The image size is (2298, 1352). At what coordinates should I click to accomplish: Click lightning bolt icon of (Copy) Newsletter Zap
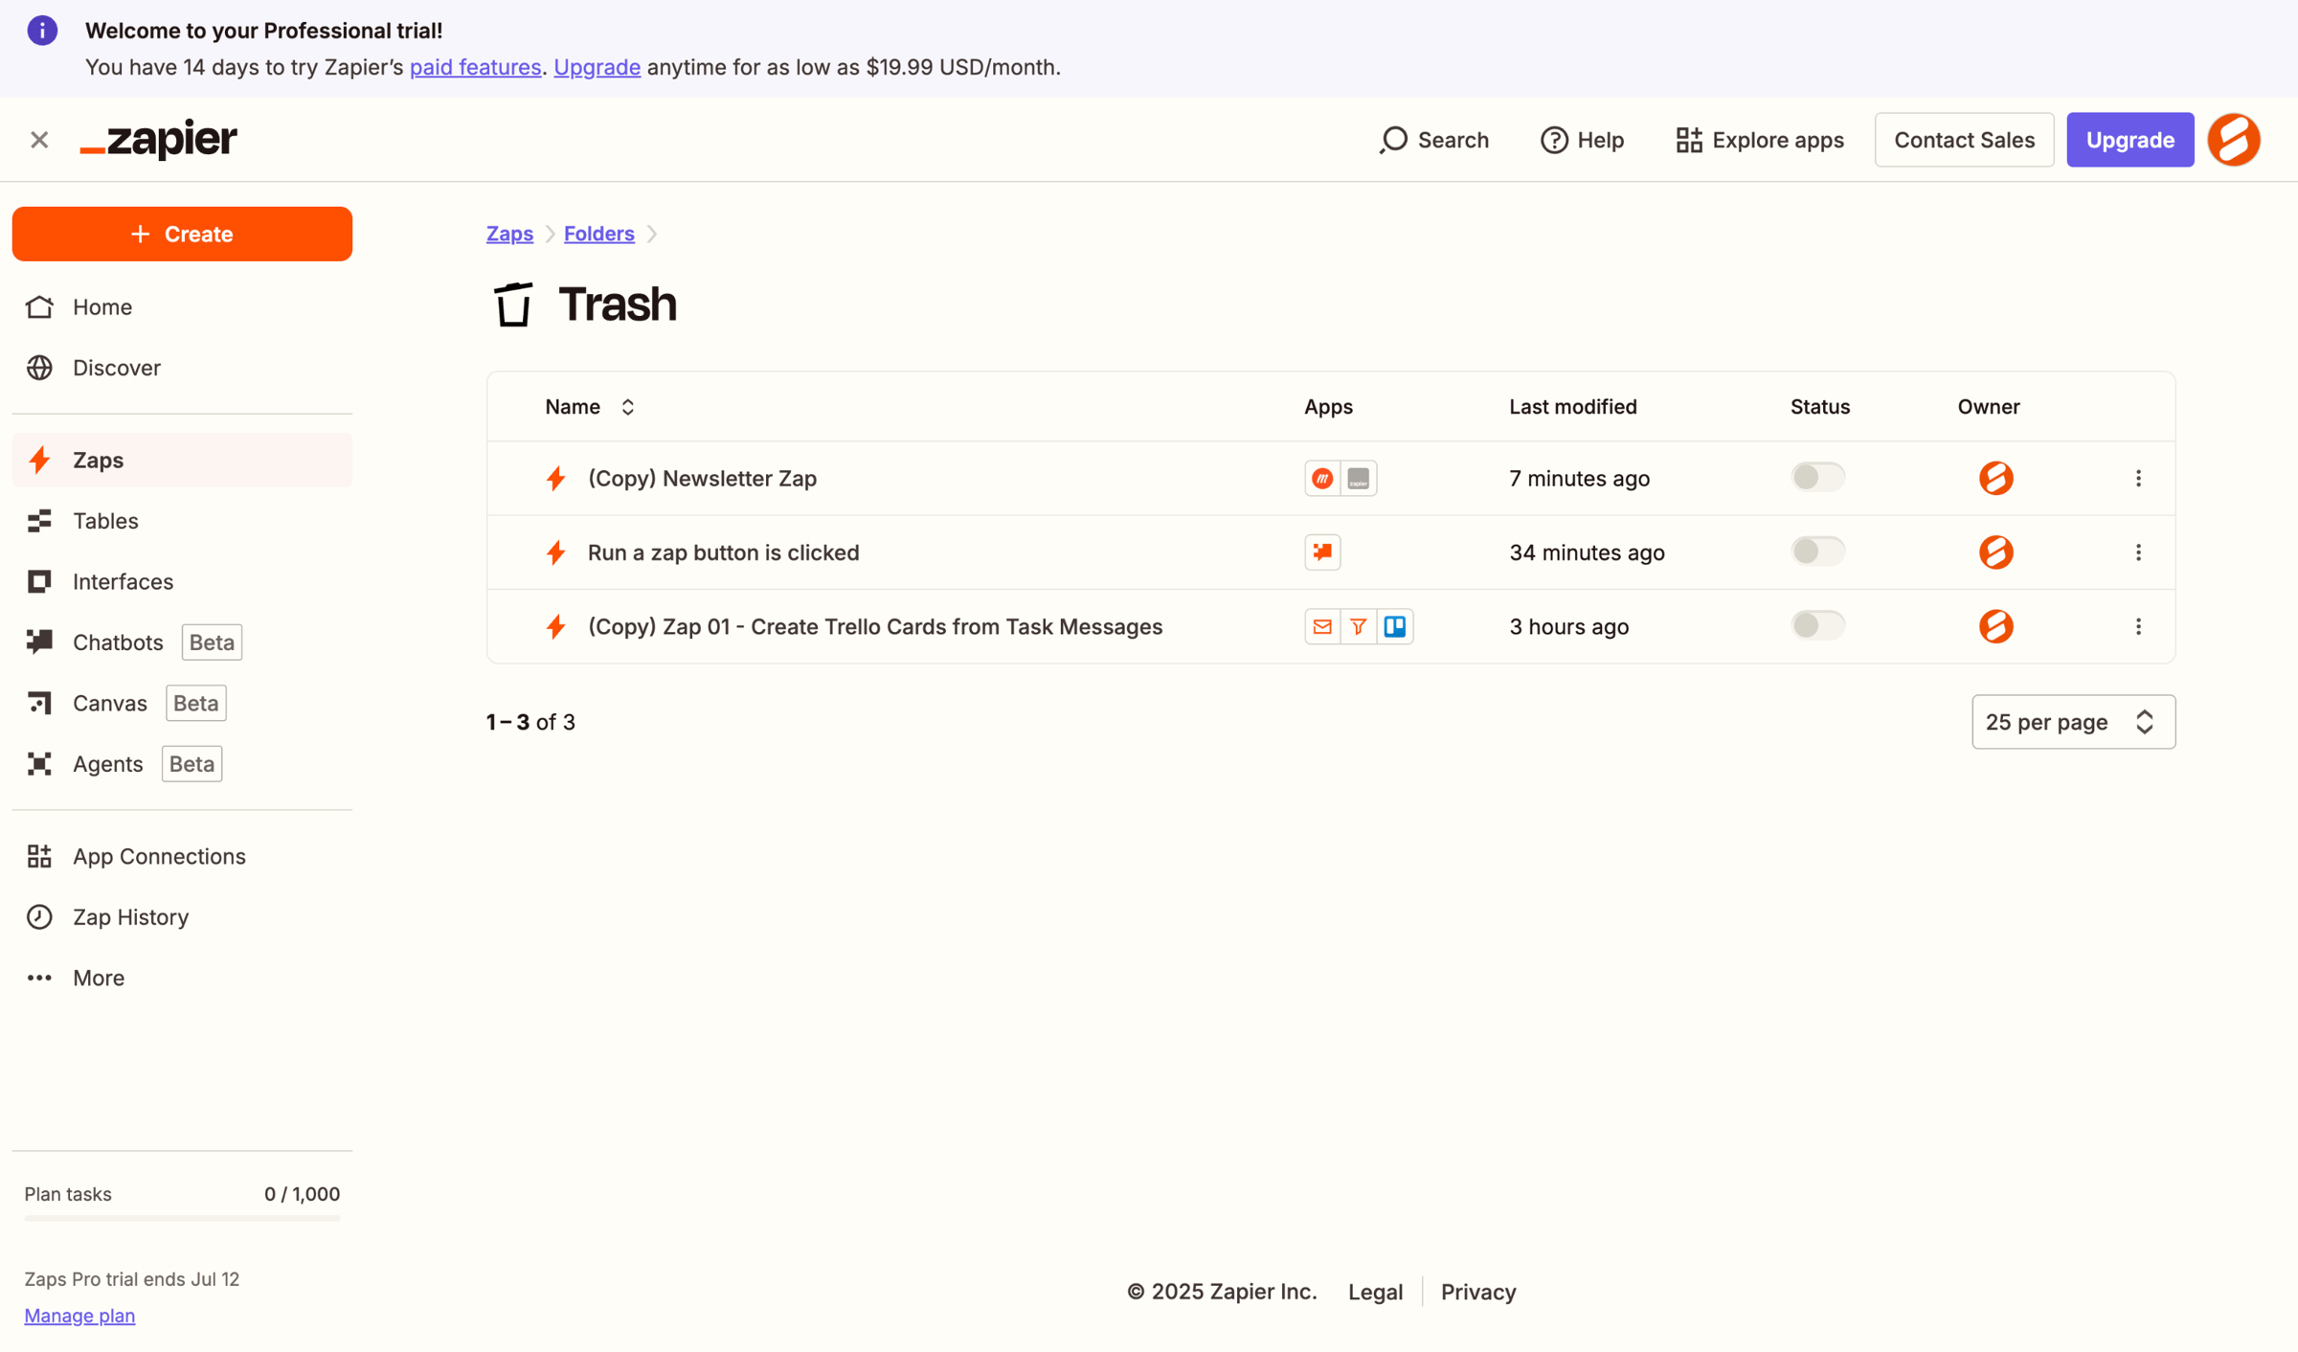coord(555,479)
